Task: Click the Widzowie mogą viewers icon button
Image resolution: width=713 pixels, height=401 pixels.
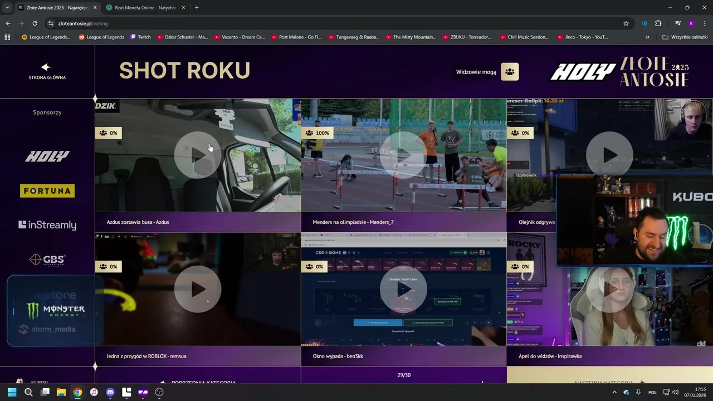Action: click(510, 72)
